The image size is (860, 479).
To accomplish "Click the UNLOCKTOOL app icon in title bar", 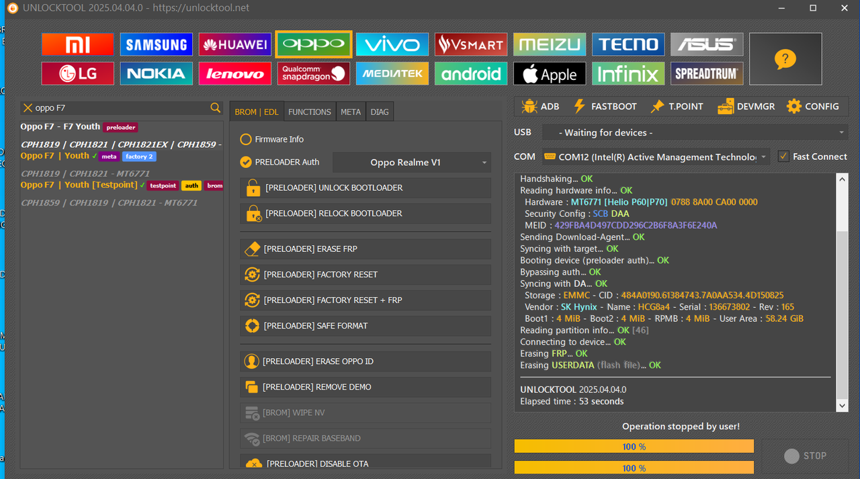I will [x=11, y=8].
